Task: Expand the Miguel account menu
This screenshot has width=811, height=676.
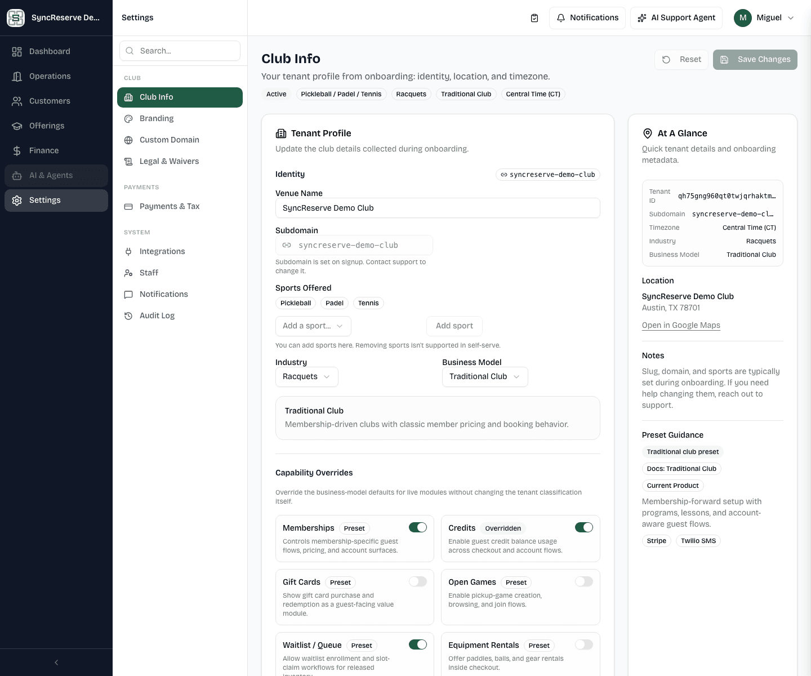Action: tap(764, 17)
